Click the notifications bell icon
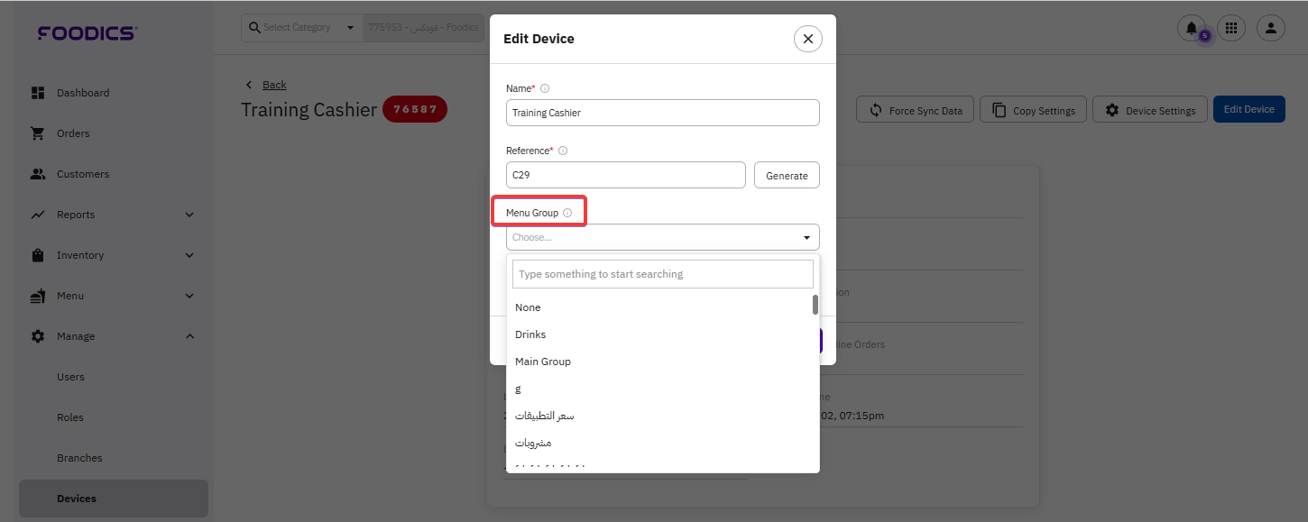1308x522 pixels. tap(1192, 29)
